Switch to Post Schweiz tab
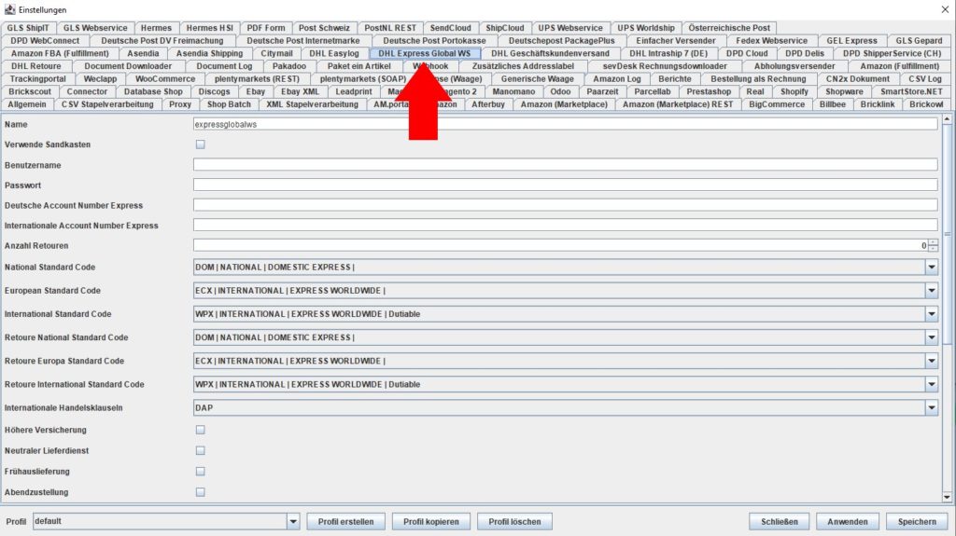 pyautogui.click(x=324, y=28)
